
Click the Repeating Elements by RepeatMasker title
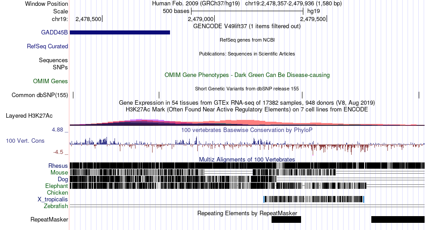pos(247,213)
